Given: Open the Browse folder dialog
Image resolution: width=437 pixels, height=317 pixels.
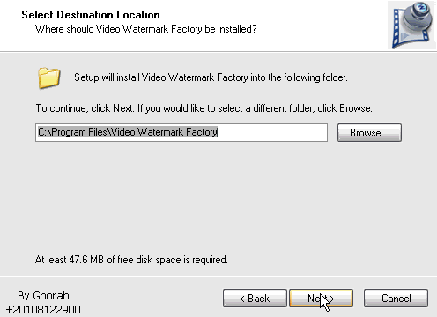Looking at the screenshot, I should (x=369, y=133).
